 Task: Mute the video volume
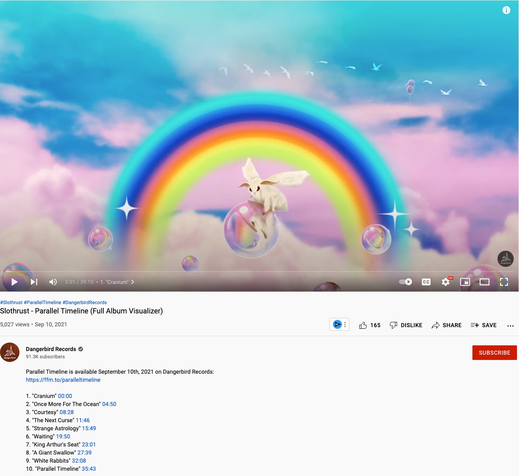[x=53, y=282]
